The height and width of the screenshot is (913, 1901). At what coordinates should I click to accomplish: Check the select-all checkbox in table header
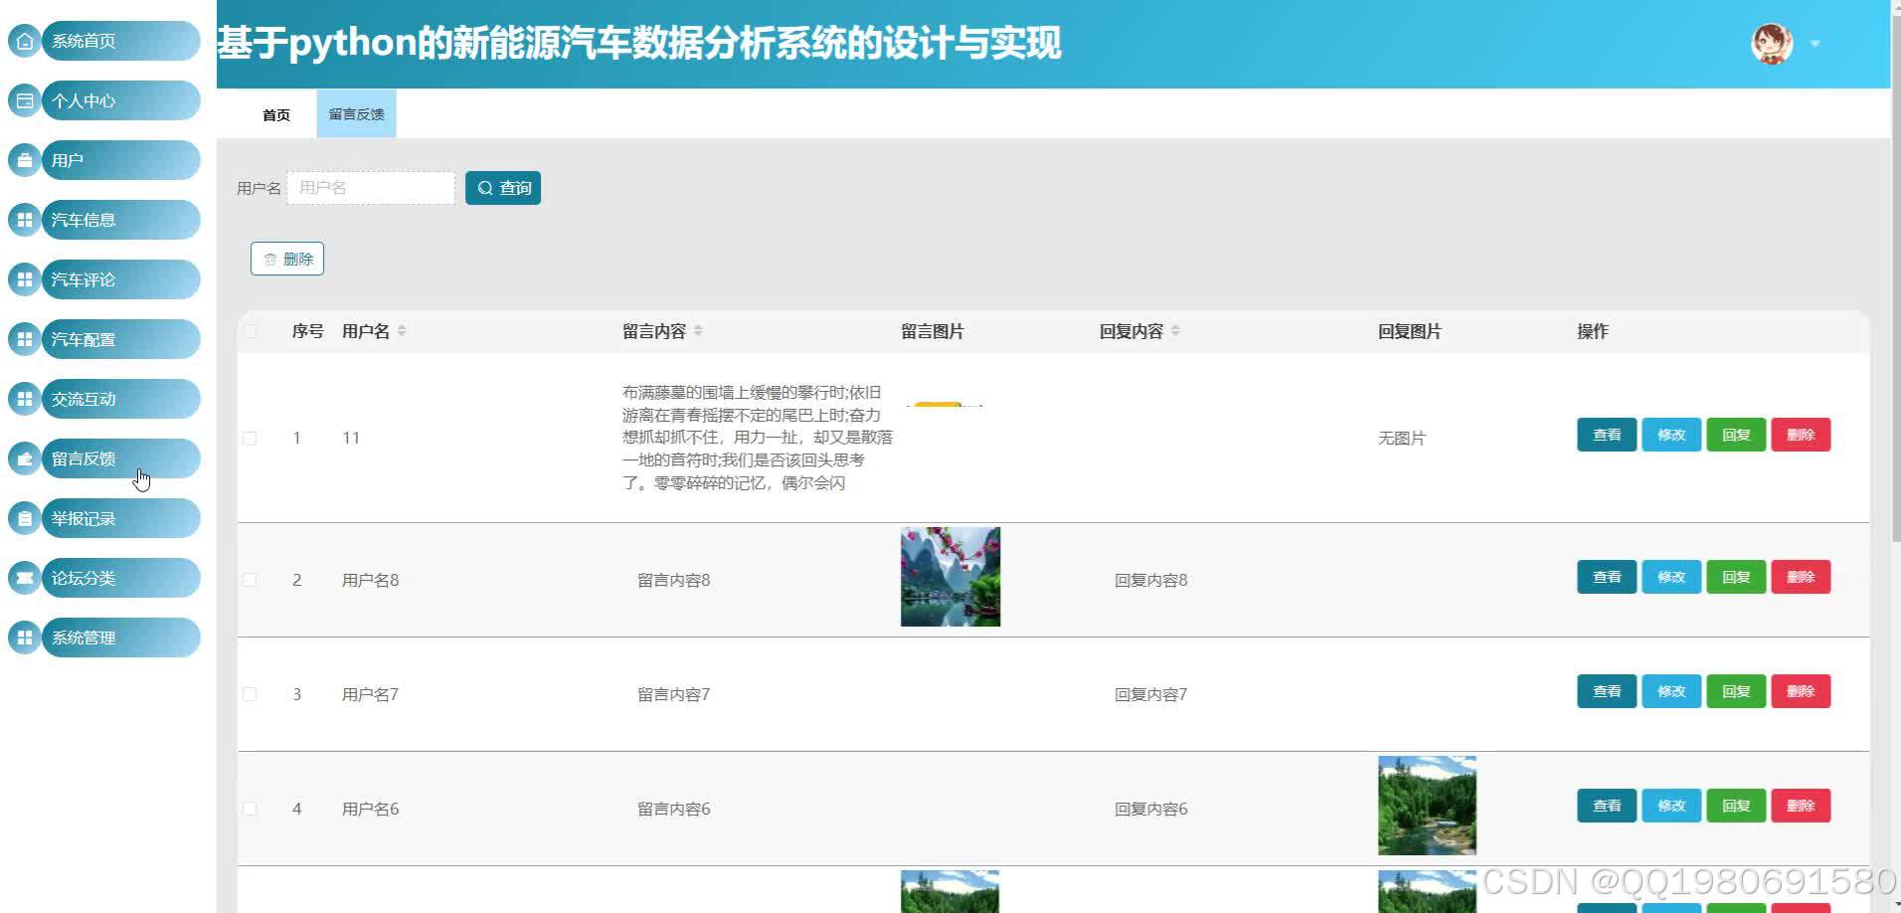[250, 331]
